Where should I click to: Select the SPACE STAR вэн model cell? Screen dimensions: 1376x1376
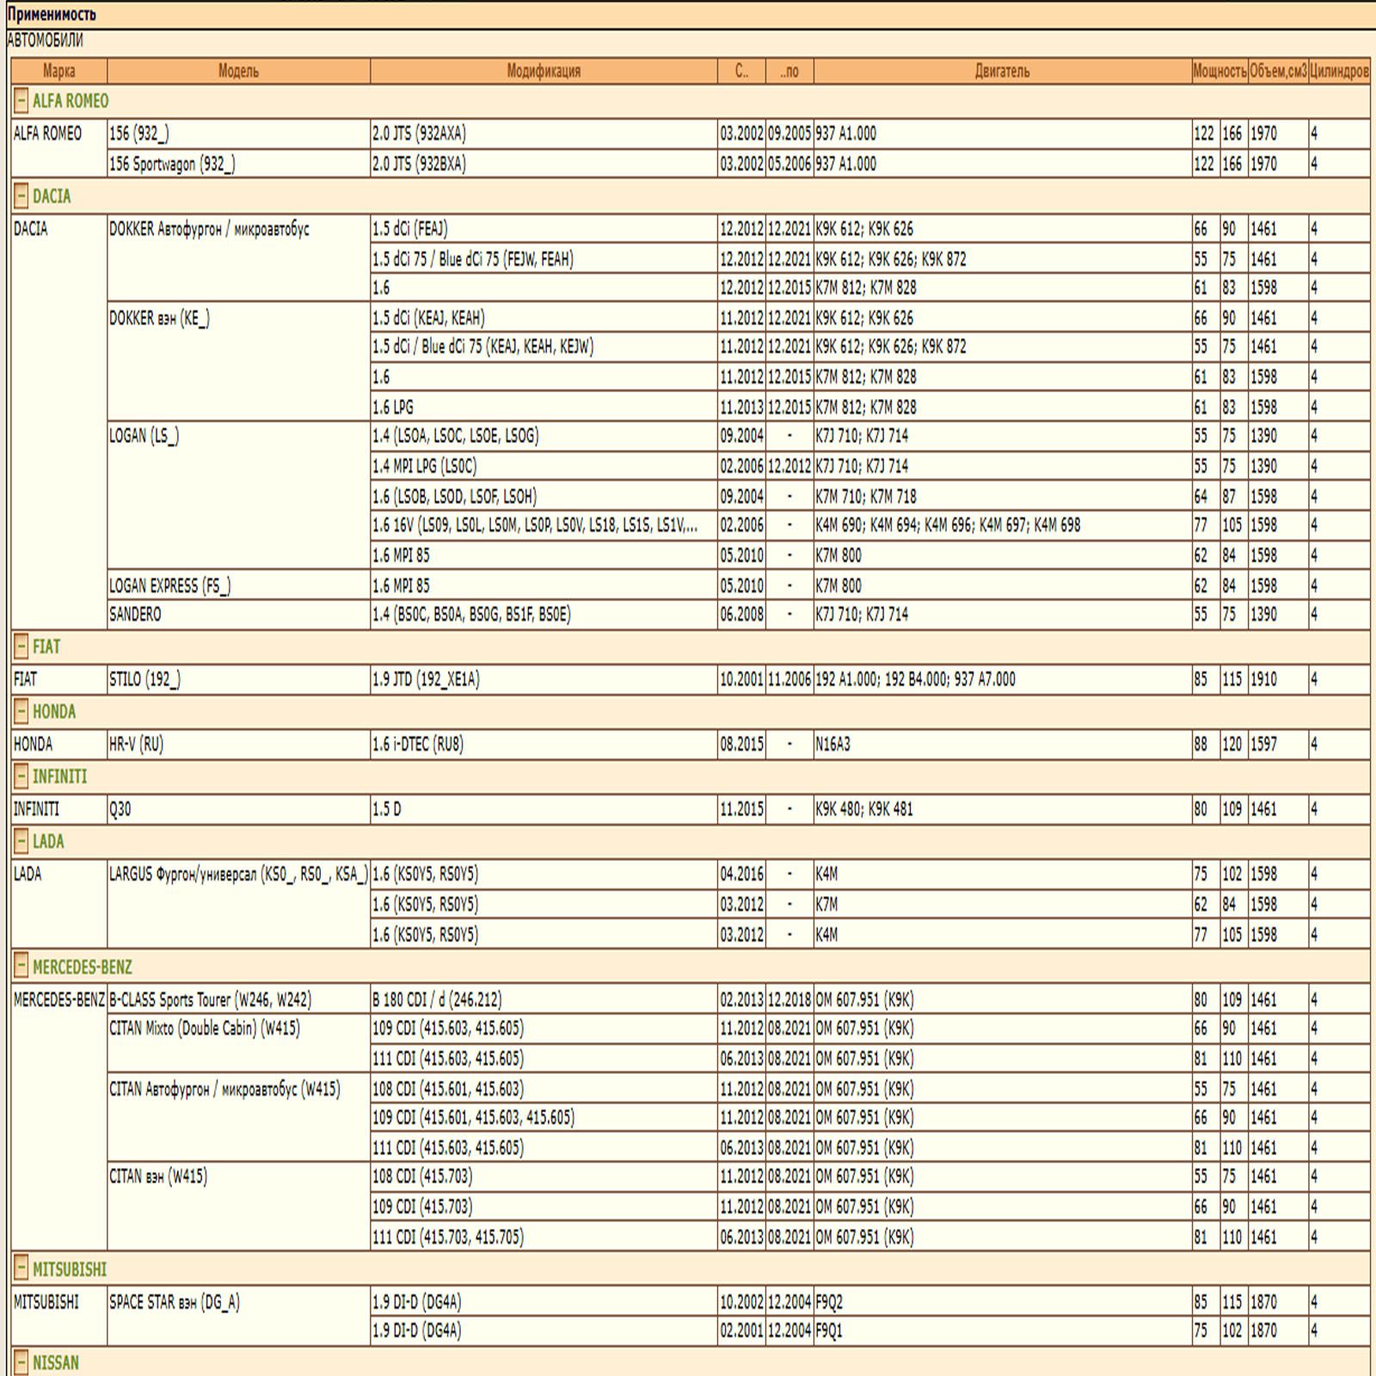175,1302
